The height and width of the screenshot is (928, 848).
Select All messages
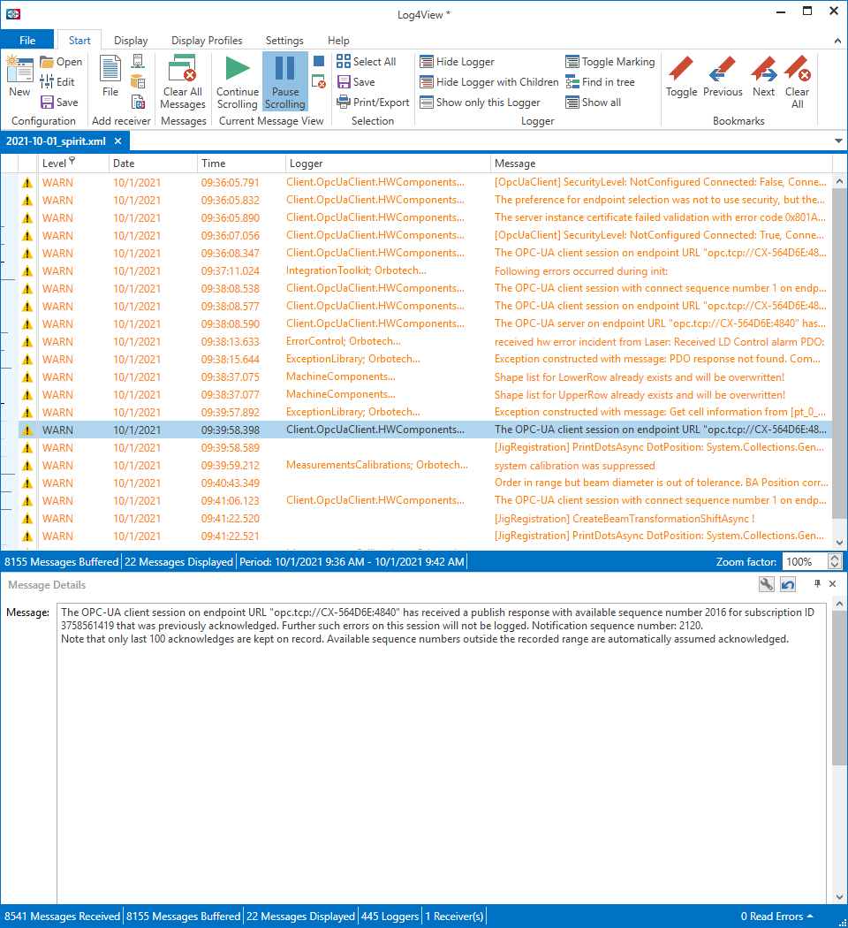pos(366,62)
